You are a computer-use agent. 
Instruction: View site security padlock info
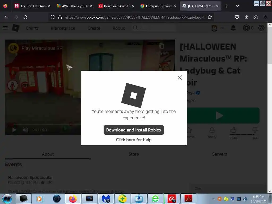tap(60, 17)
